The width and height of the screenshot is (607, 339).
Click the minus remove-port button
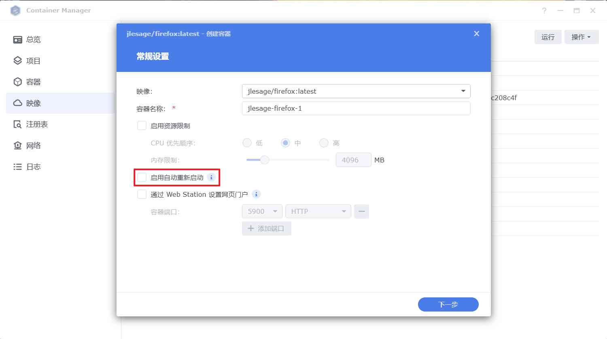pos(361,211)
